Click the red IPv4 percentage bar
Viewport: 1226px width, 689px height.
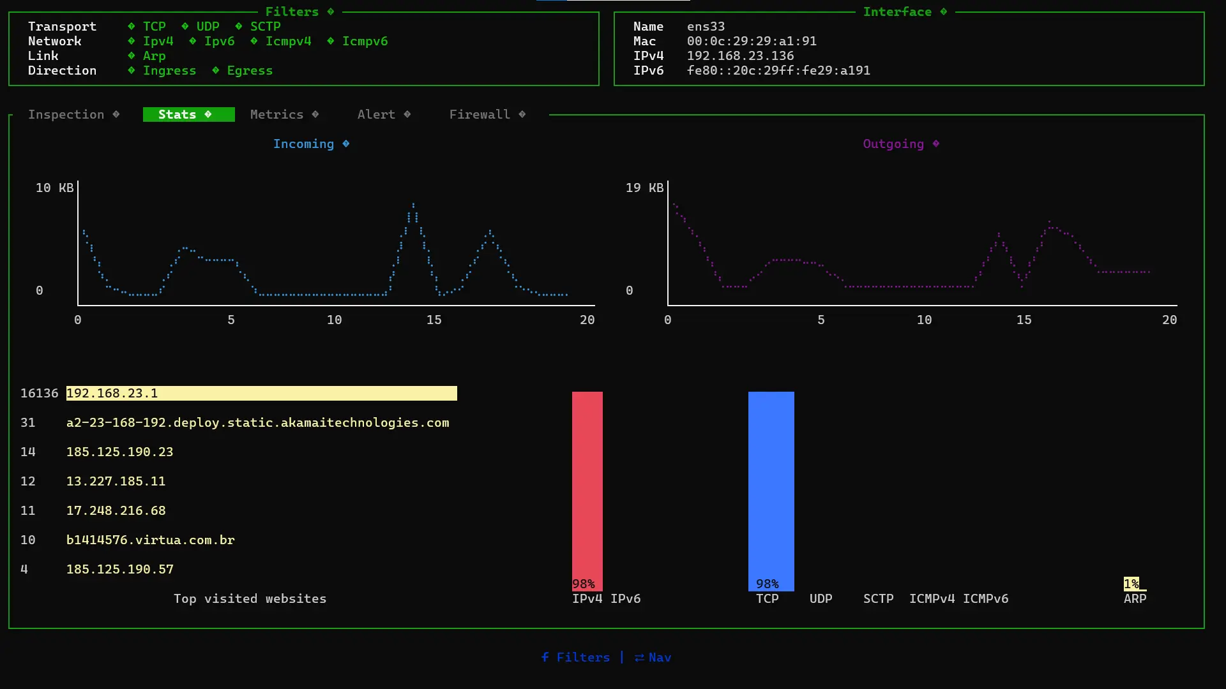(587, 491)
